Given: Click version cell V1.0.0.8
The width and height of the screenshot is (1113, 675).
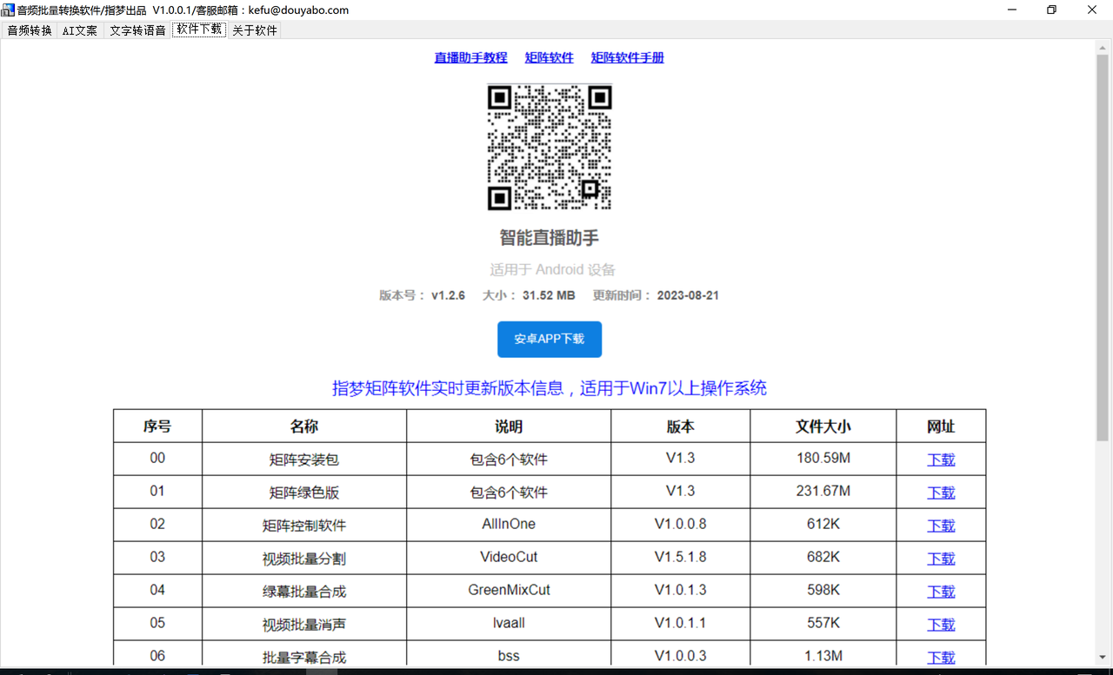Looking at the screenshot, I should click(681, 524).
